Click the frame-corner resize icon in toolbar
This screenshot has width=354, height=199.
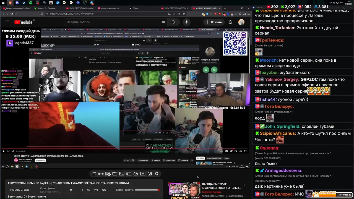pyautogui.click(x=122, y=174)
